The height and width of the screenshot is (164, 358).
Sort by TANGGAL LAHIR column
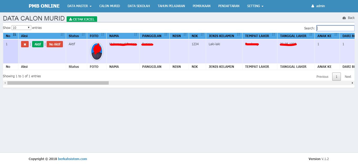296,36
